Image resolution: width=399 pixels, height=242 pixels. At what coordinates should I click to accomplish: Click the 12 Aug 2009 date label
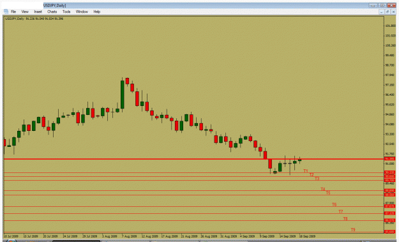tap(149, 236)
